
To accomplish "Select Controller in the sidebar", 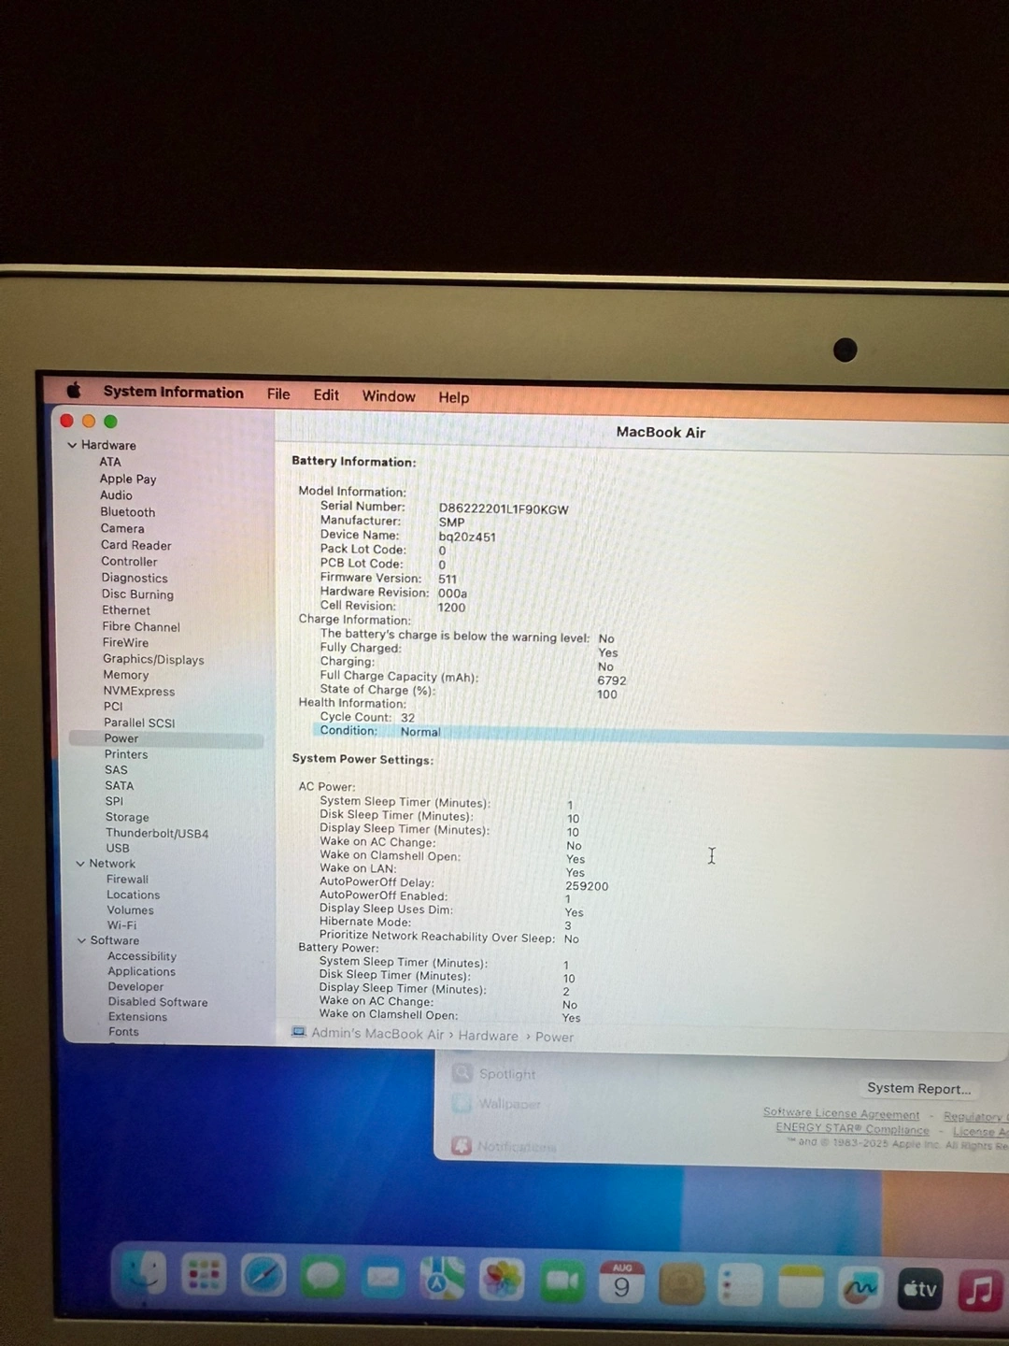I will [129, 562].
